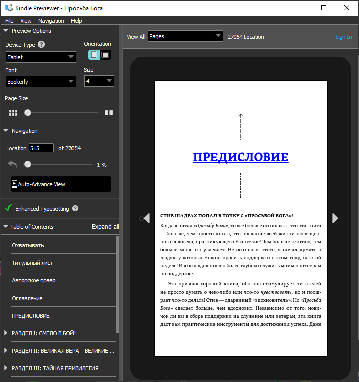
Task: Expand РАЗДЕЛ I: СМЕЛО В БОЙ! entry
Action: pos(6,333)
